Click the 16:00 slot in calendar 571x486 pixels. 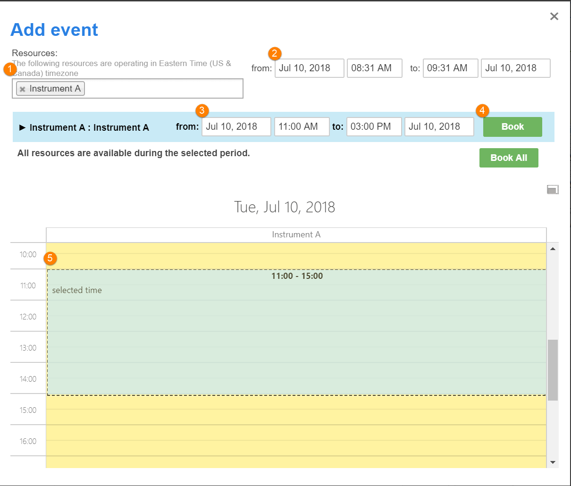coord(296,440)
